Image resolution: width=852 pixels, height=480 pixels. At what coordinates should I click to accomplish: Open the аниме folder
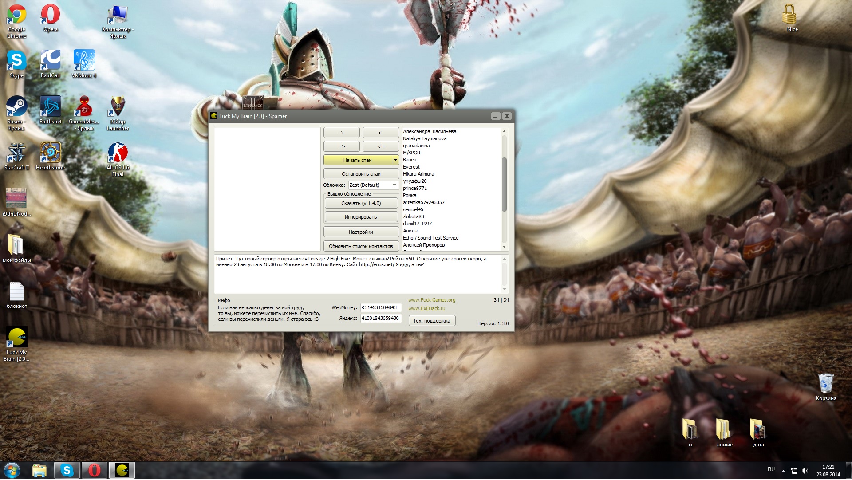pos(724,433)
